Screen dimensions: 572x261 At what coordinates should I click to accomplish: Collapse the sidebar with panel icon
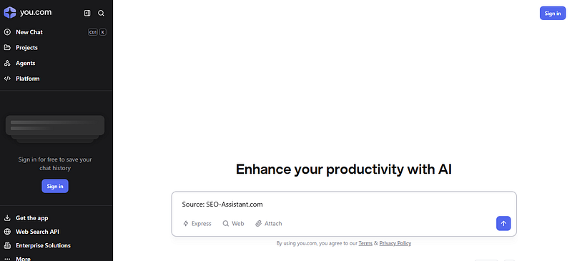point(87,13)
